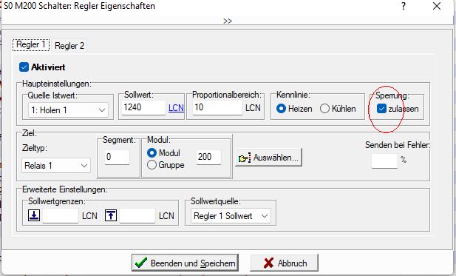The width and height of the screenshot is (456, 276).
Task: Expand the dialog with >> arrows
Action: [x=228, y=21]
